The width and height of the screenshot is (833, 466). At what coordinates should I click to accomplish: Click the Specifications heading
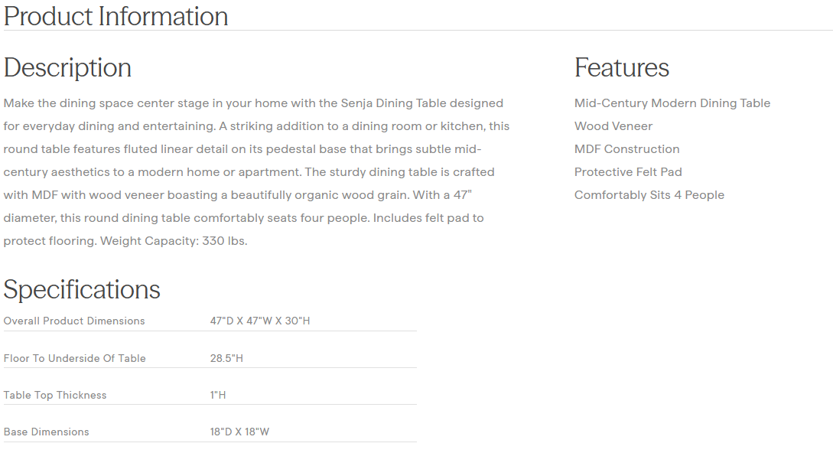pos(82,289)
